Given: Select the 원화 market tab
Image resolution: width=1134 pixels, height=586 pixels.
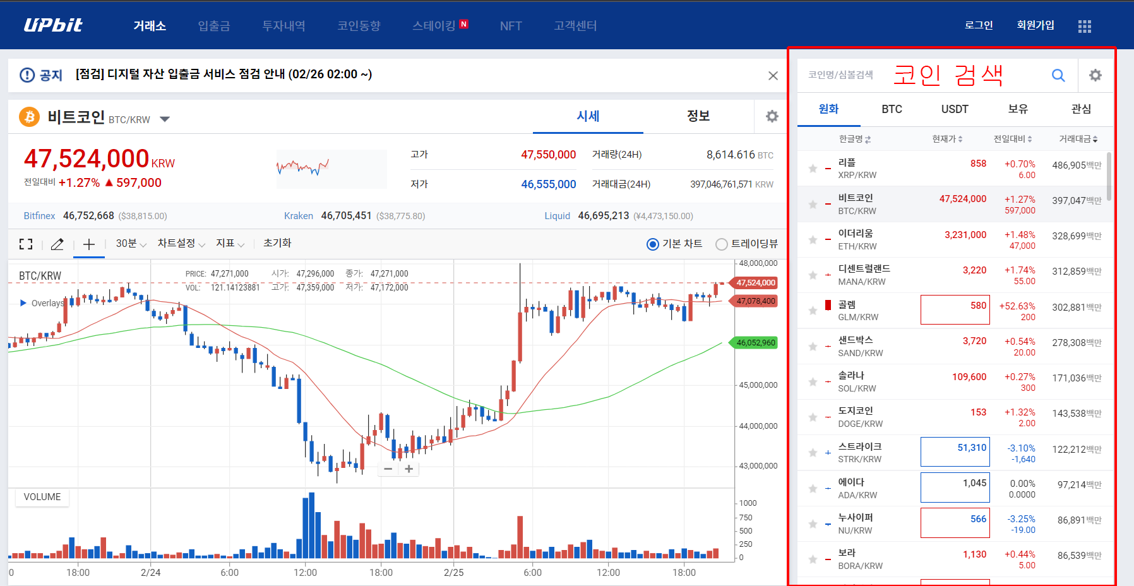Looking at the screenshot, I should [828, 109].
